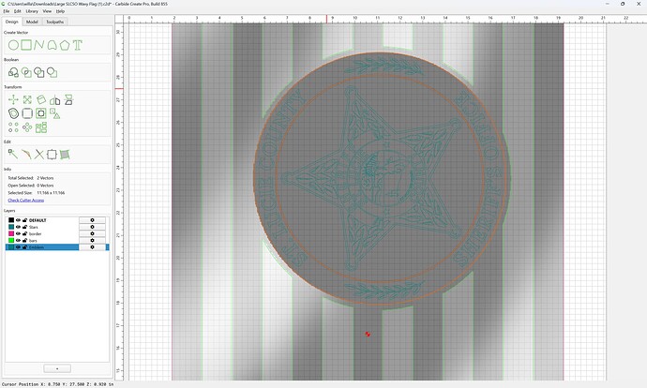This screenshot has width=647, height=388.
Task: Toggle the lock on bars layer
Action: tap(24, 240)
